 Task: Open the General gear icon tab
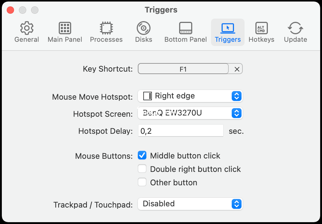[27, 28]
